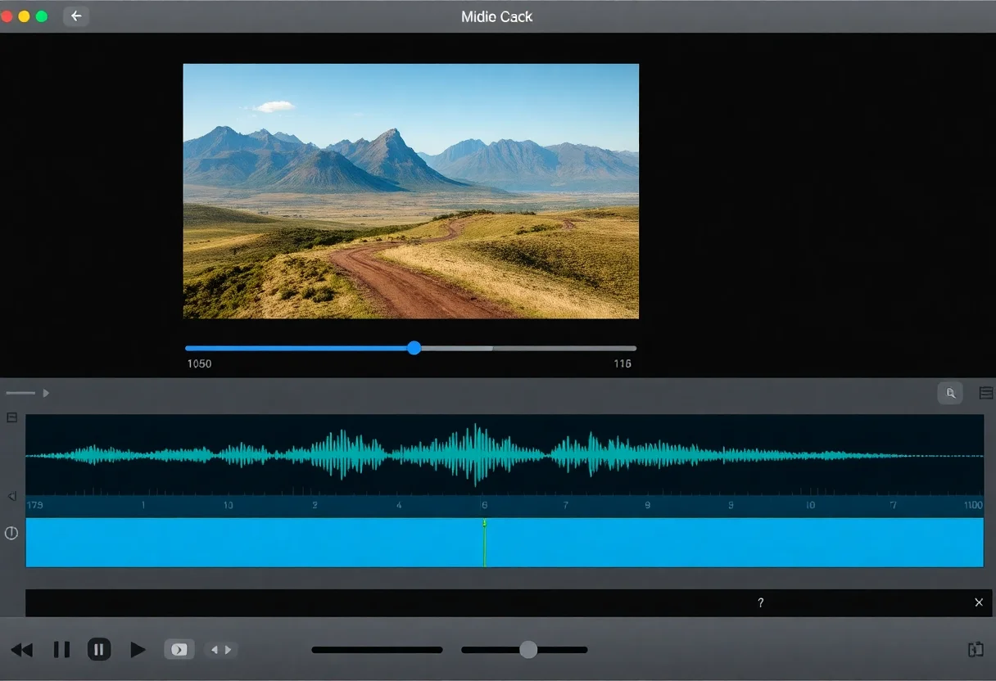
Task: Click the mountain landscape video preview
Action: pos(410,191)
